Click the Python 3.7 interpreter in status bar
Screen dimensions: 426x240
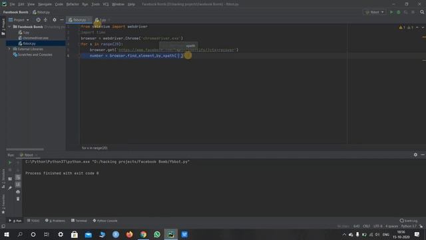click(x=409, y=226)
